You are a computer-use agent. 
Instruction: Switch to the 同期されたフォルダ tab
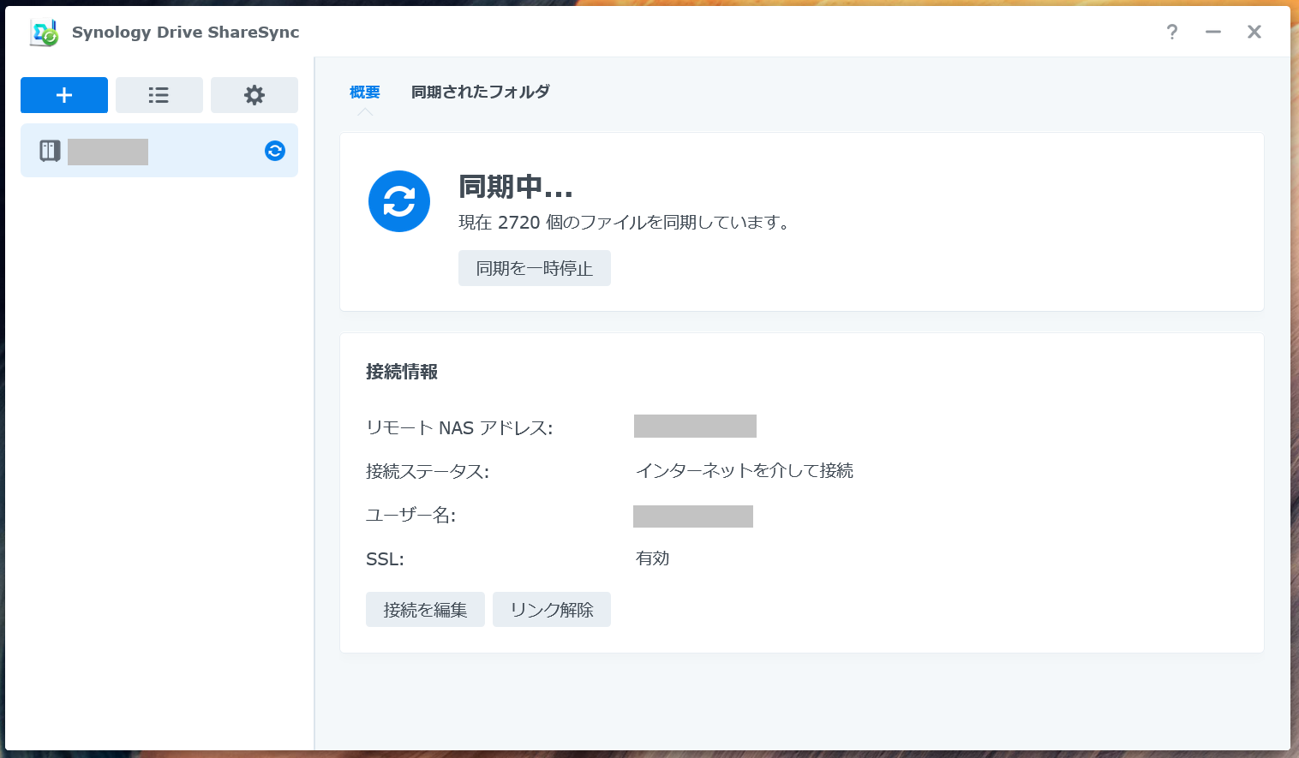tap(481, 92)
